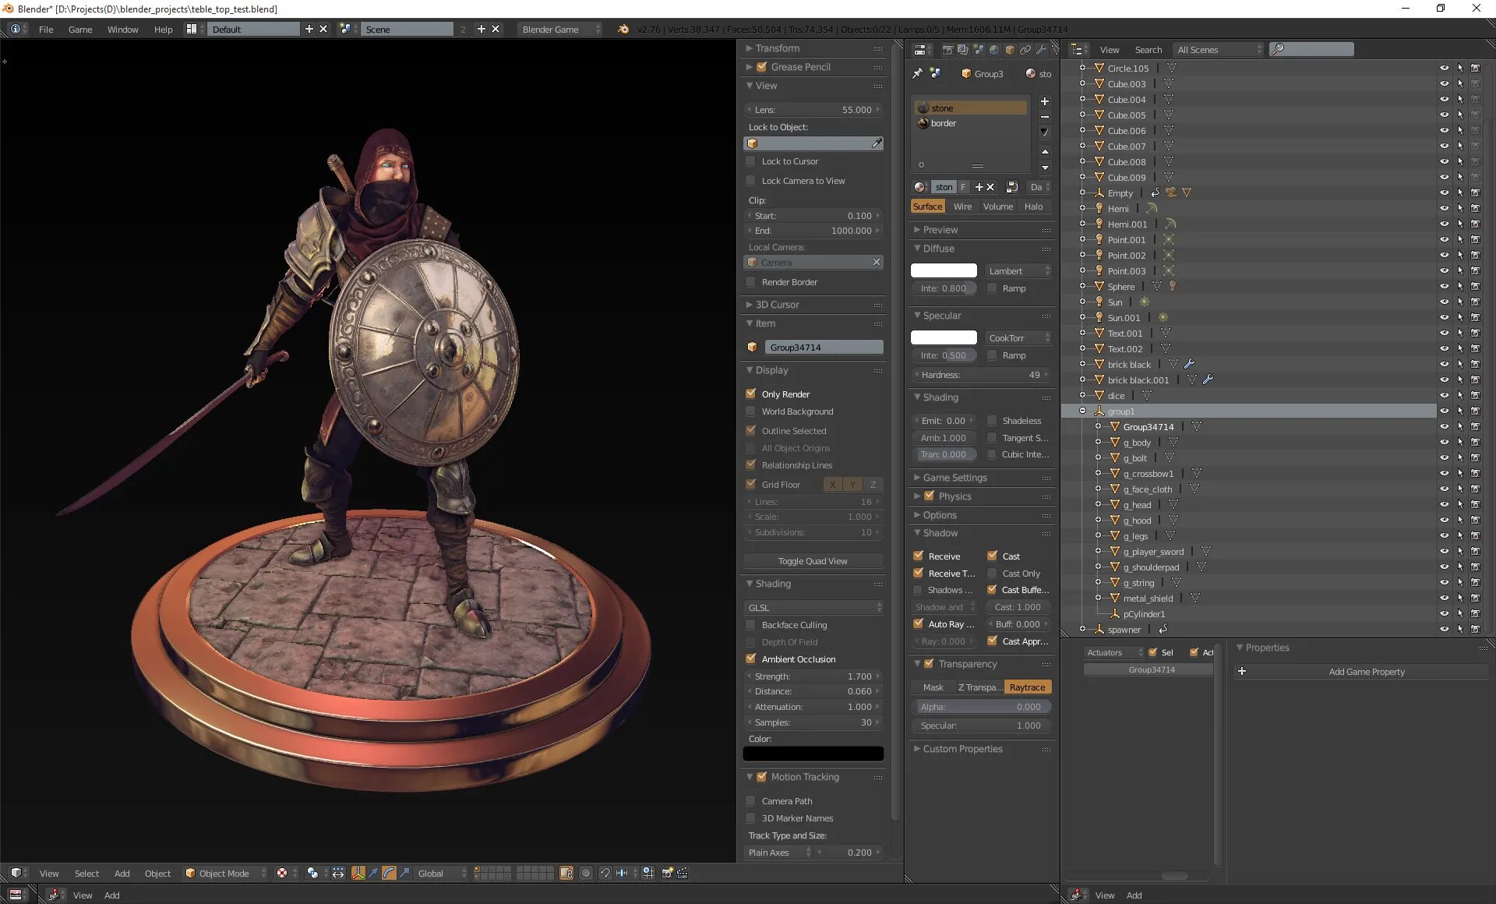This screenshot has height=904, width=1496.
Task: Click the Toggle Quad View button
Action: click(813, 561)
